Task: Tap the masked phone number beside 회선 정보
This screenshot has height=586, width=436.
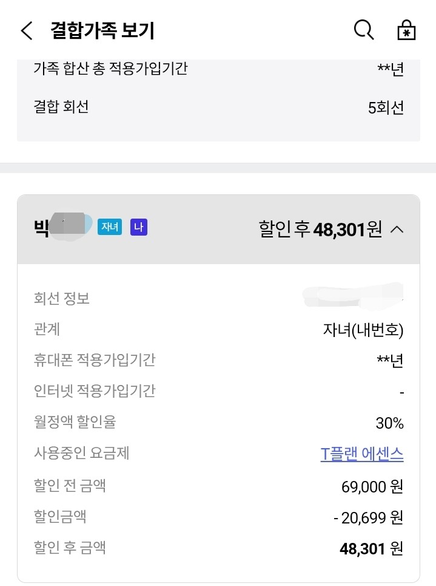Action: coord(353,296)
